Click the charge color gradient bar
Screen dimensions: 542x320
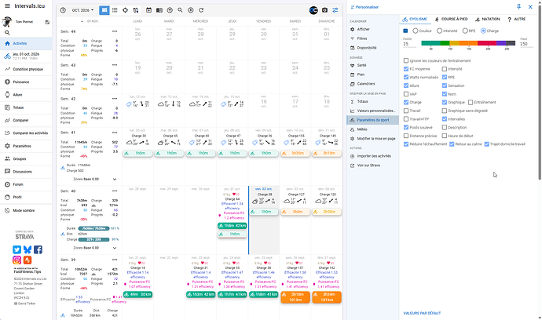(468, 43)
